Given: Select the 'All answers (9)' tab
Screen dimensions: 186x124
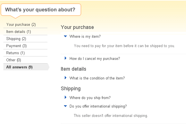Looking at the screenshot, I should [19, 67].
